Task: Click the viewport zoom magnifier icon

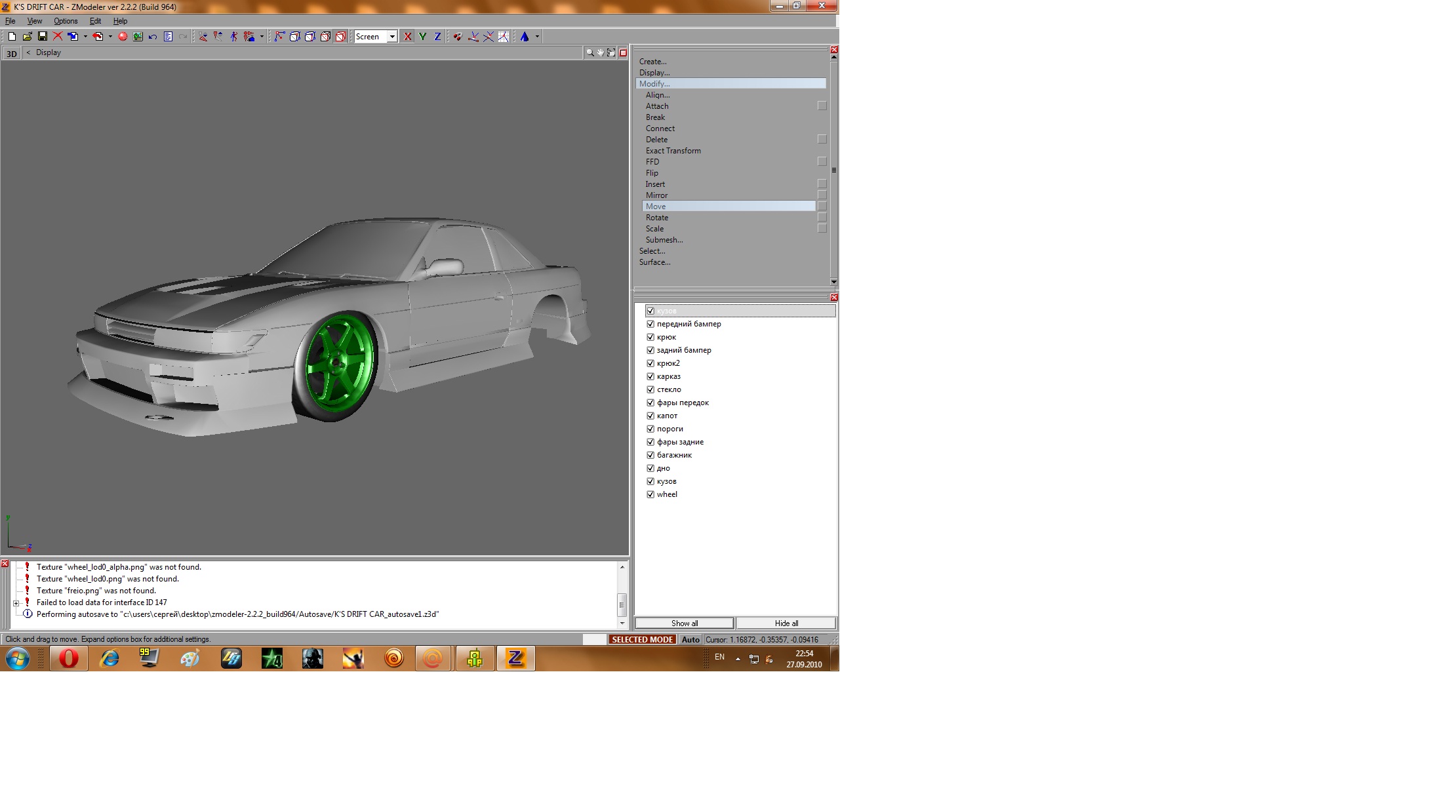Action: (589, 52)
